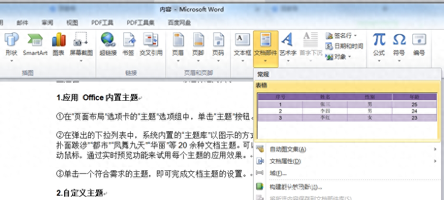Expand the 艺术字 dropdown arrow
Viewport: 444px width, 200px height.
288,61
